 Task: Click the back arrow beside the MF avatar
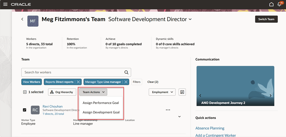tap(22, 19)
